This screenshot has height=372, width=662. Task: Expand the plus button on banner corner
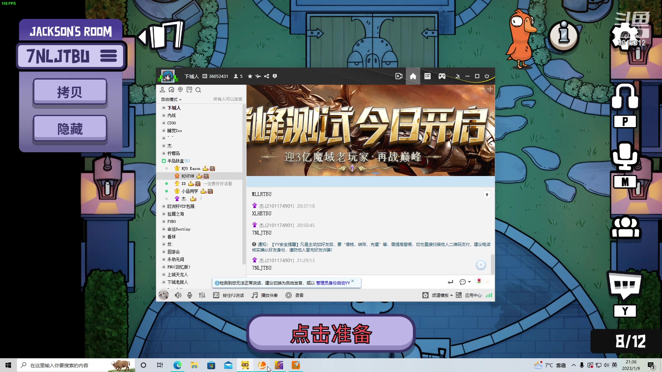[x=490, y=89]
